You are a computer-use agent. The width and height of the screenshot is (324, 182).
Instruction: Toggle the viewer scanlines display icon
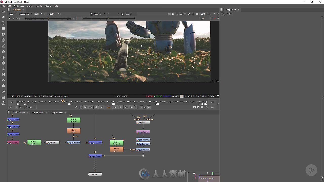(185, 14)
